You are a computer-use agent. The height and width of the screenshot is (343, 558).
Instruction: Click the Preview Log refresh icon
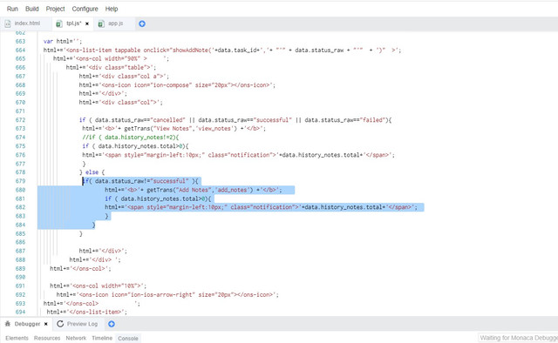(x=60, y=324)
